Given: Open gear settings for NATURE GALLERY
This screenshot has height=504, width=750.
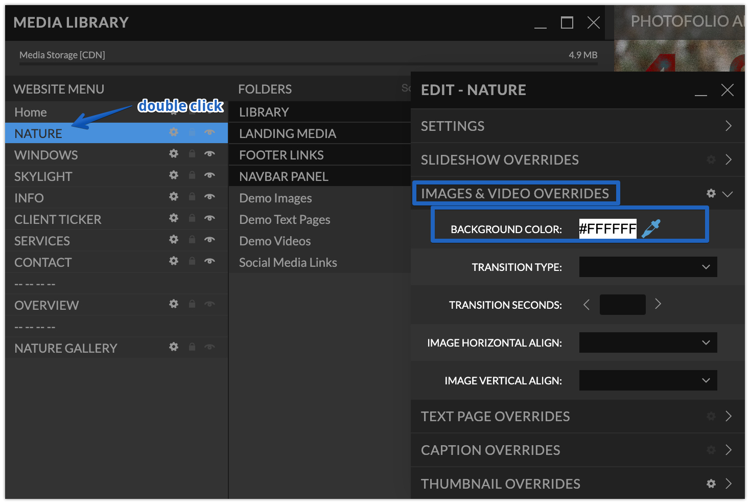Looking at the screenshot, I should (x=174, y=347).
